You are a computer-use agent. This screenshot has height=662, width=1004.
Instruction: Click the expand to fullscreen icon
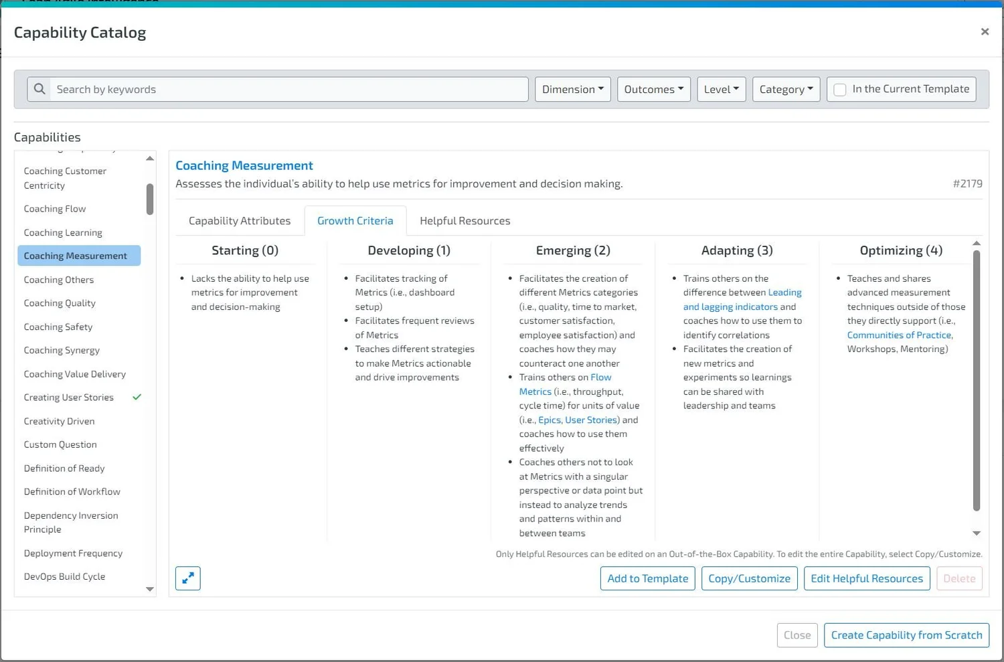[187, 578]
